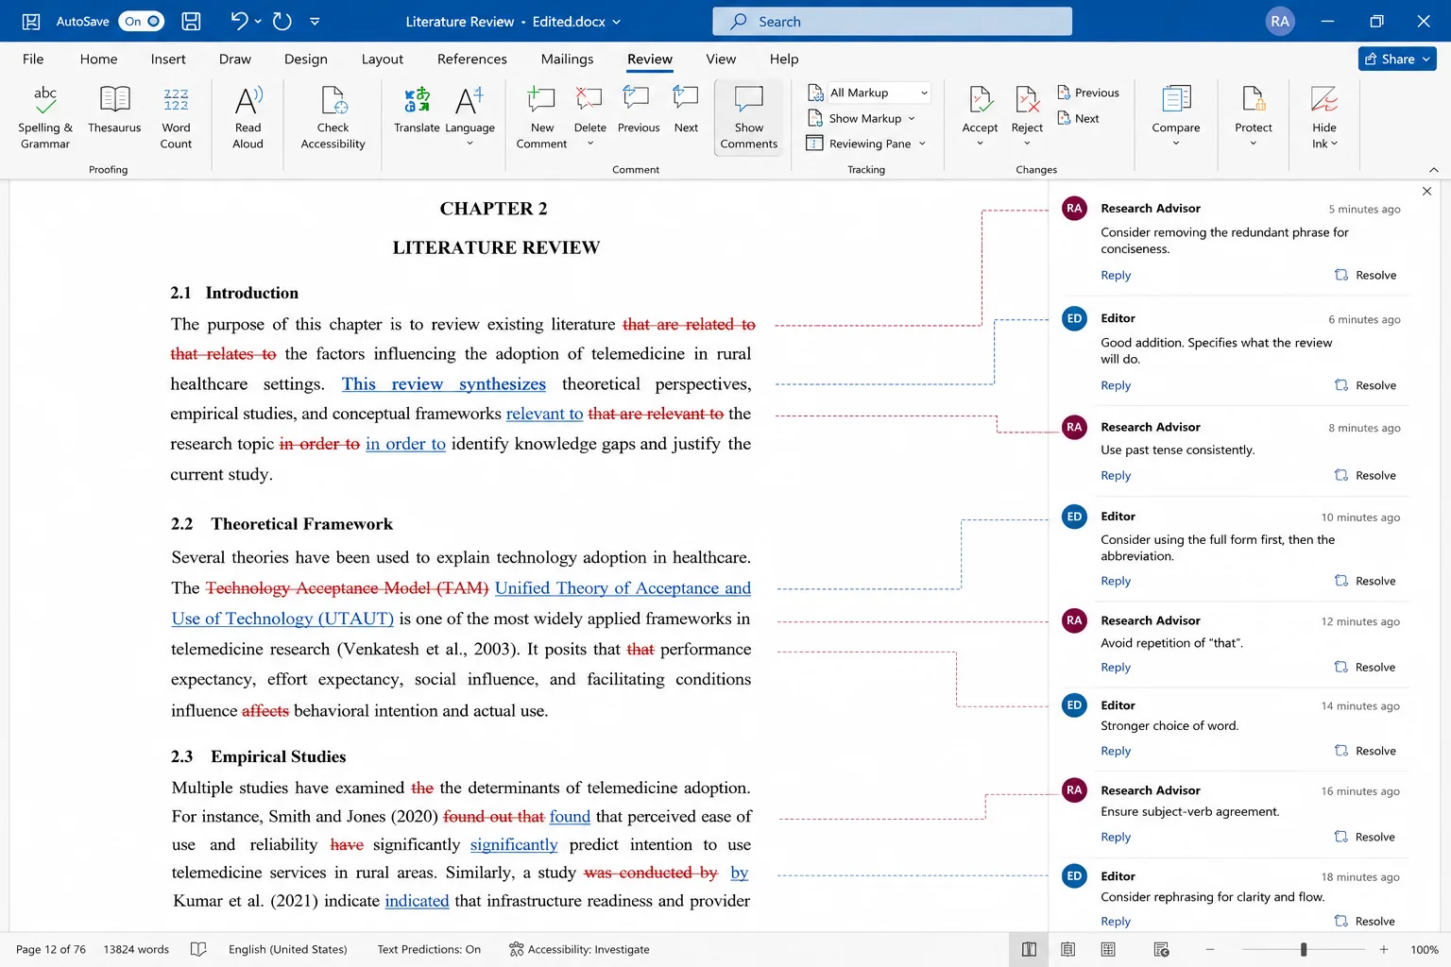1451x967 pixels.
Task: Click 'Accessibility: Investigate' in status bar
Action: tap(579, 950)
